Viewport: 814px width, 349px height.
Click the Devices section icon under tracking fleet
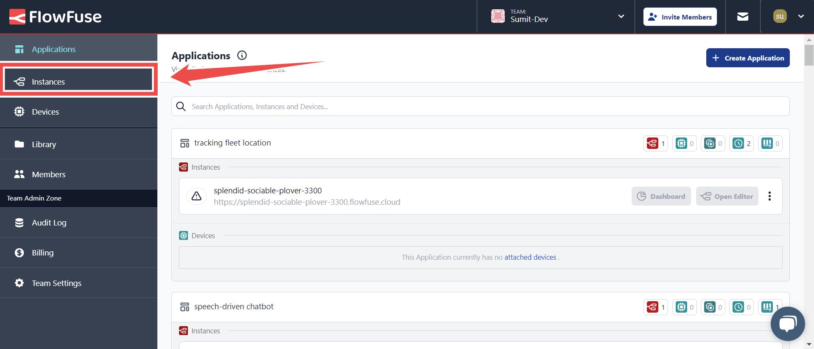point(183,236)
